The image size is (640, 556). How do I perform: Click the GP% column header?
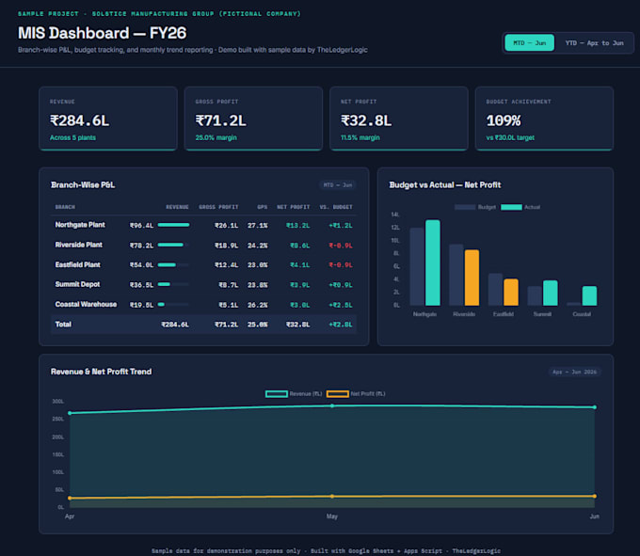point(262,207)
